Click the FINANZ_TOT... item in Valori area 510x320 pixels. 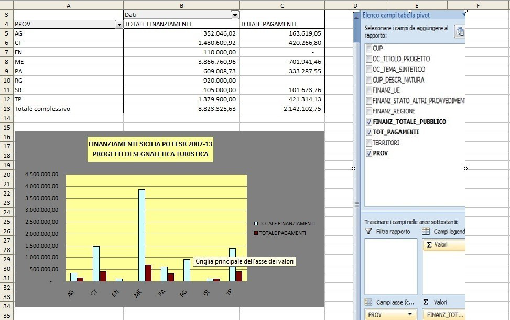(444, 315)
